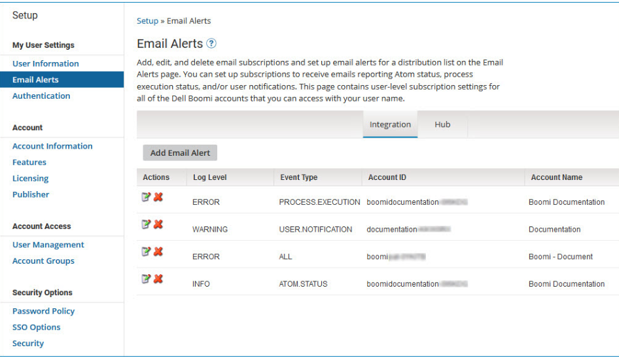Navigate to User Management
This screenshot has height=358, width=619.
(48, 245)
